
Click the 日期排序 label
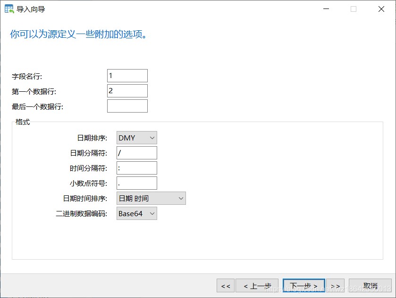[x=92, y=138]
